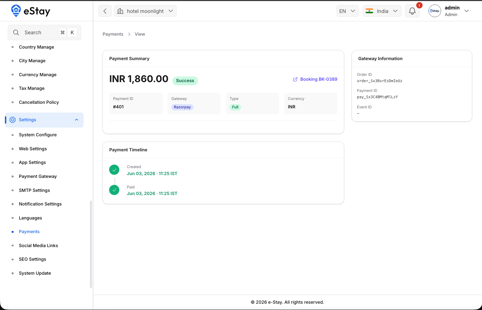
Task: Click the India flag icon
Action: coord(369,11)
